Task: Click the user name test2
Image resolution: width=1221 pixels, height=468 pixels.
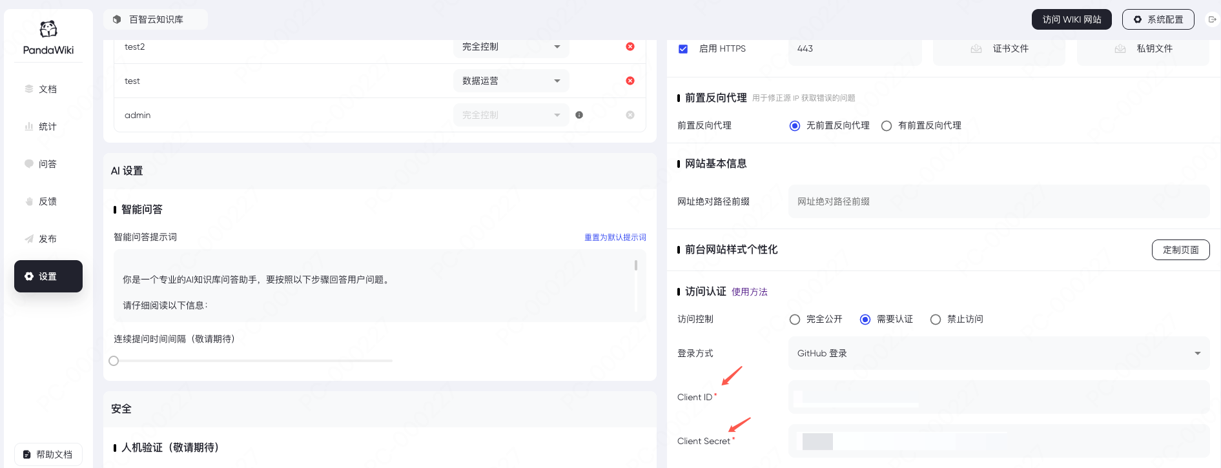Action: click(135, 46)
